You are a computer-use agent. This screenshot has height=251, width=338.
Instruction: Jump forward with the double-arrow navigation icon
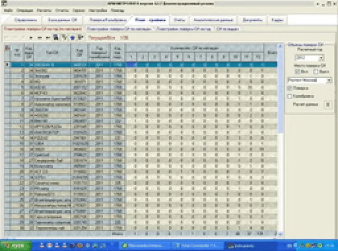tap(40, 38)
